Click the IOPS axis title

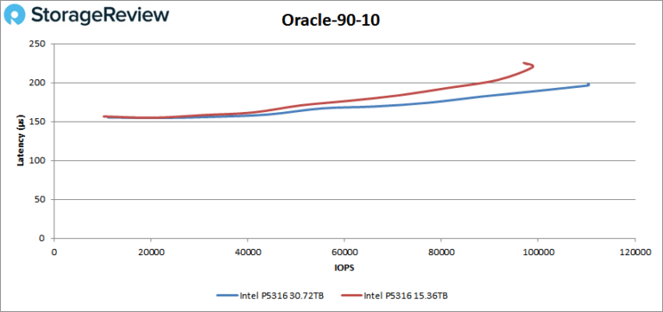(x=344, y=268)
